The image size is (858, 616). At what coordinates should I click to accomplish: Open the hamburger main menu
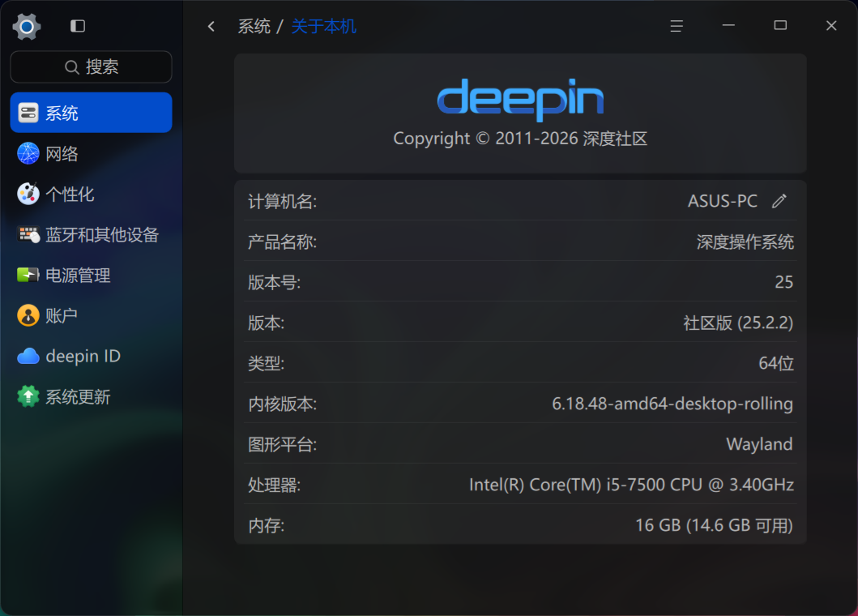677,26
